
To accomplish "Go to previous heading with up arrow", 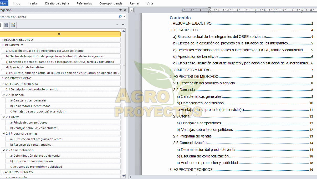I will click(117, 25).
